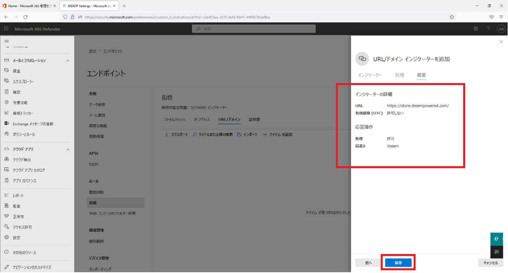Click the 調査 icon in the sidebar

click(6, 71)
